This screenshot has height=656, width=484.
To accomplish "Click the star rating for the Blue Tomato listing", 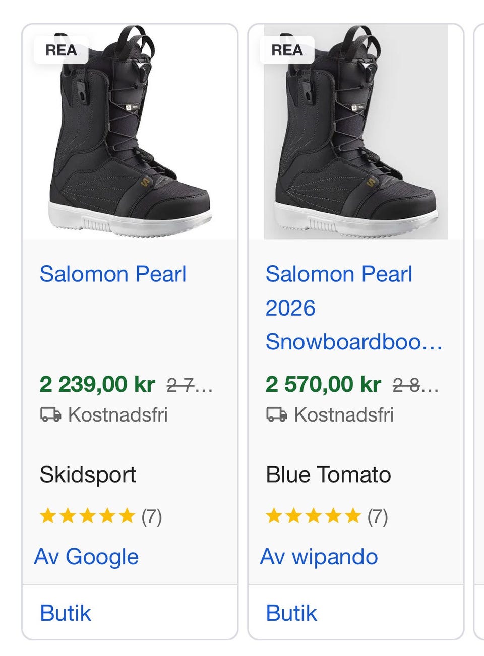I will click(x=313, y=516).
